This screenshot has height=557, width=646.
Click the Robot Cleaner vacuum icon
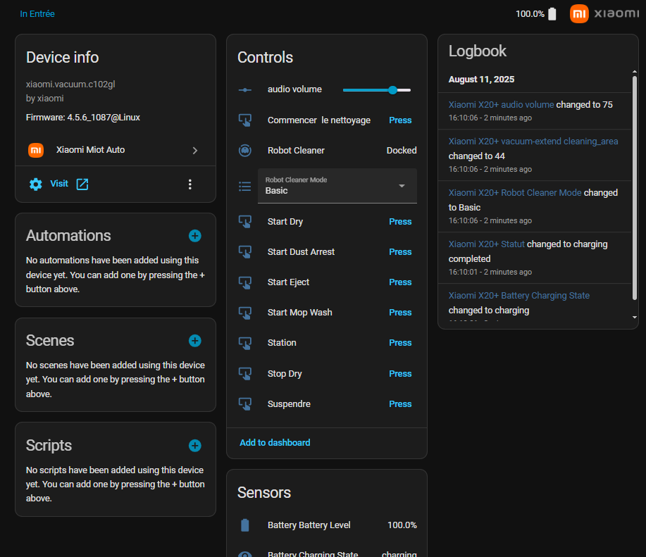click(245, 150)
